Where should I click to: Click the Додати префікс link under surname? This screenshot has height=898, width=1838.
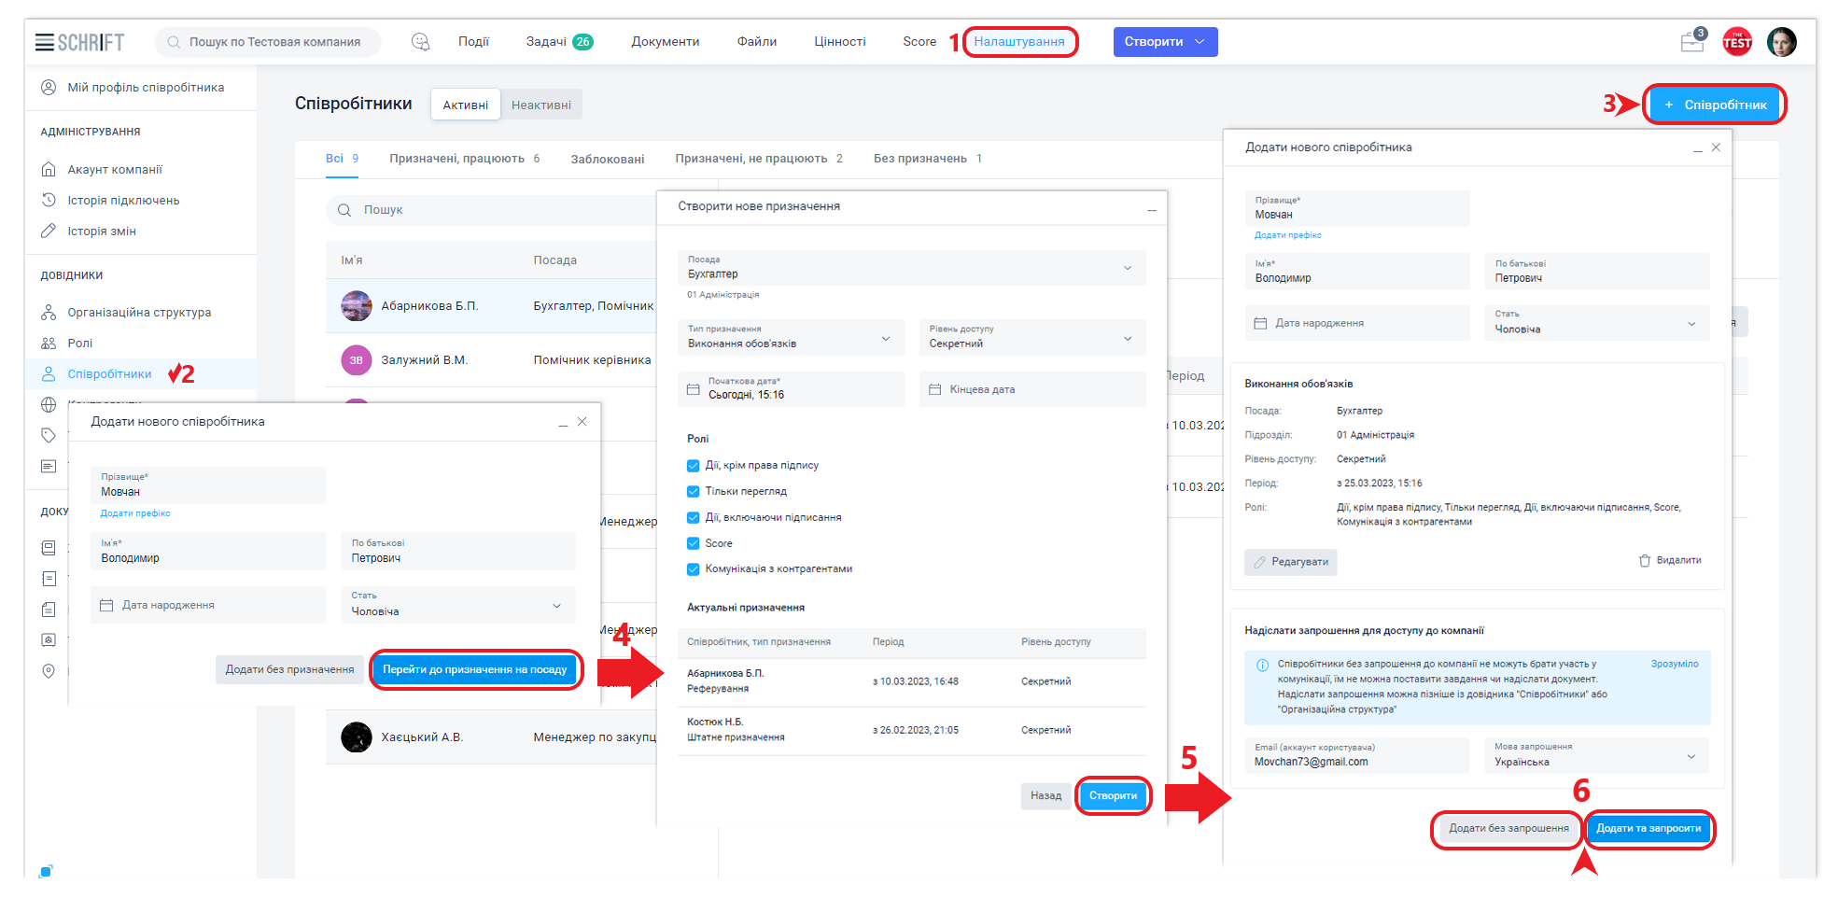click(1287, 235)
